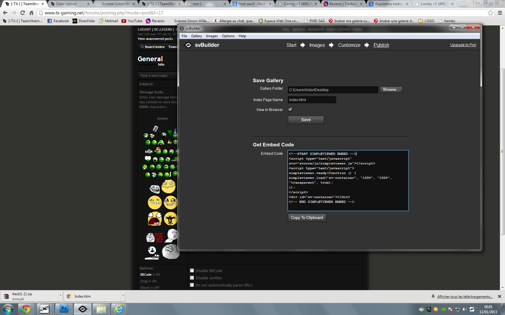Switch to the Reverso Traduction tab
This screenshot has height=315, width=505.
[343, 4]
